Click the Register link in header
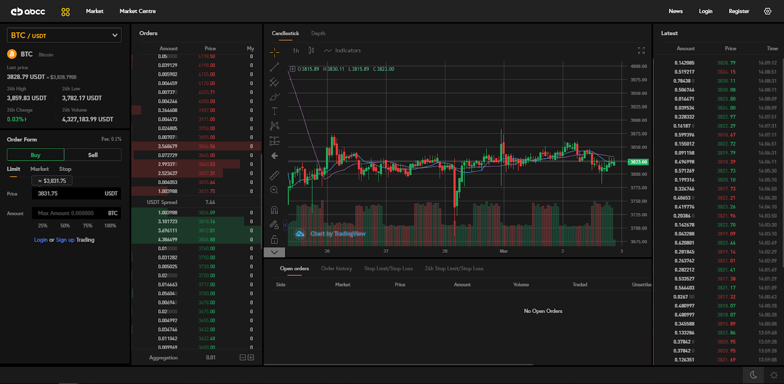The height and width of the screenshot is (384, 784). (x=738, y=11)
